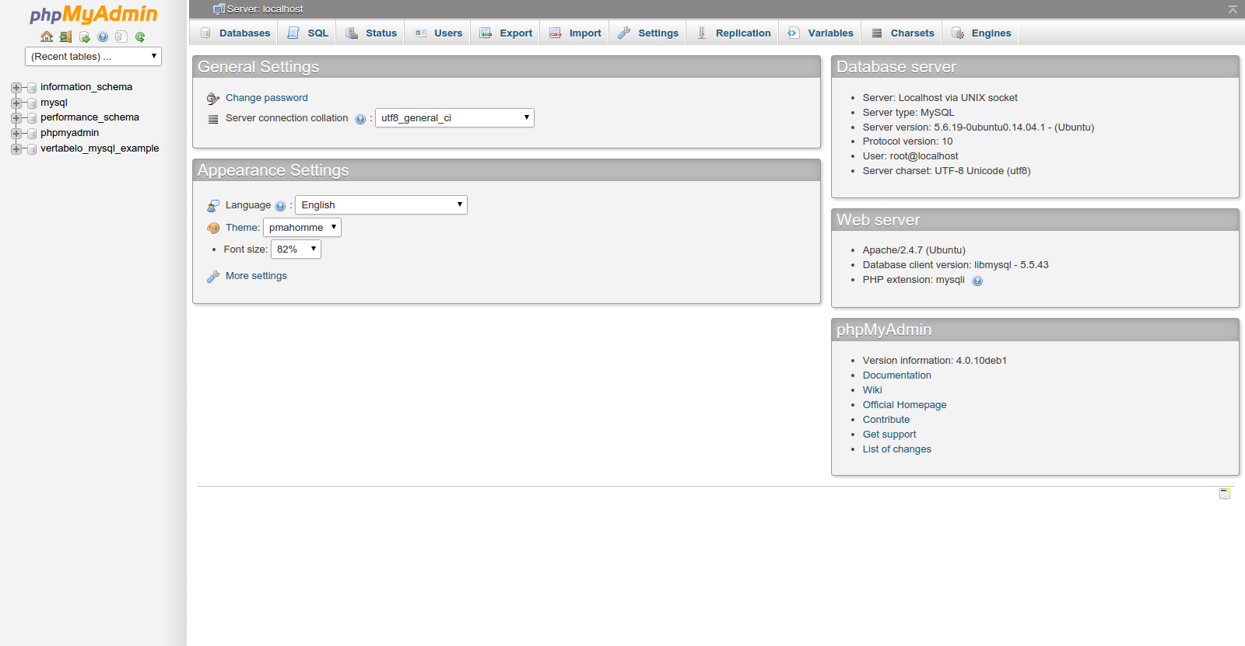Collapse the top menu with the arrow icon
This screenshot has height=646, width=1245.
point(1233,9)
